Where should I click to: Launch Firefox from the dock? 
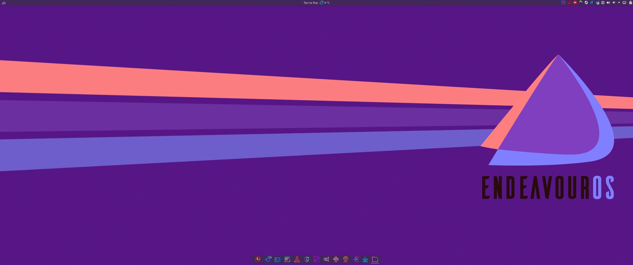[258, 259]
